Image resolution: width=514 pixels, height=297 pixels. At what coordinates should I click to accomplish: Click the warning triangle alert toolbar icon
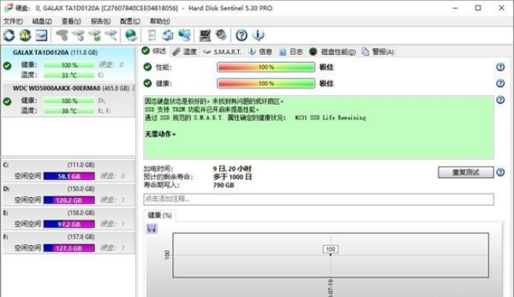click(x=25, y=35)
